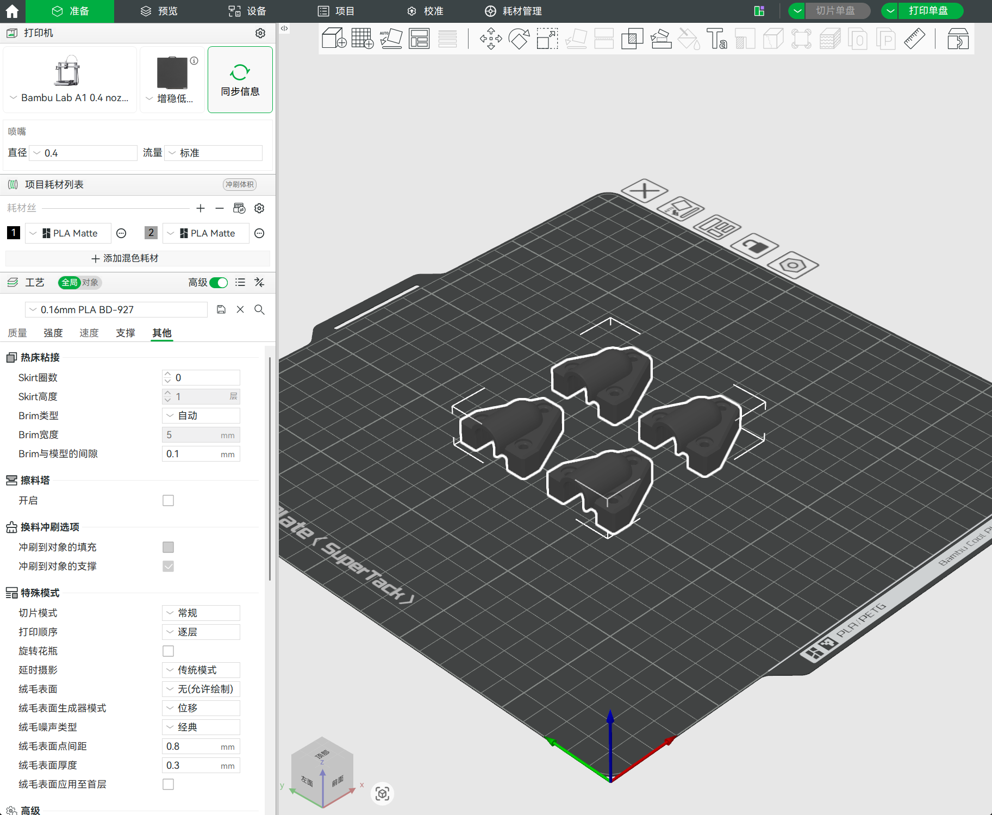Enable the 擦料塔 开启 checkbox
Viewport: 992px width, 815px height.
coord(169,500)
